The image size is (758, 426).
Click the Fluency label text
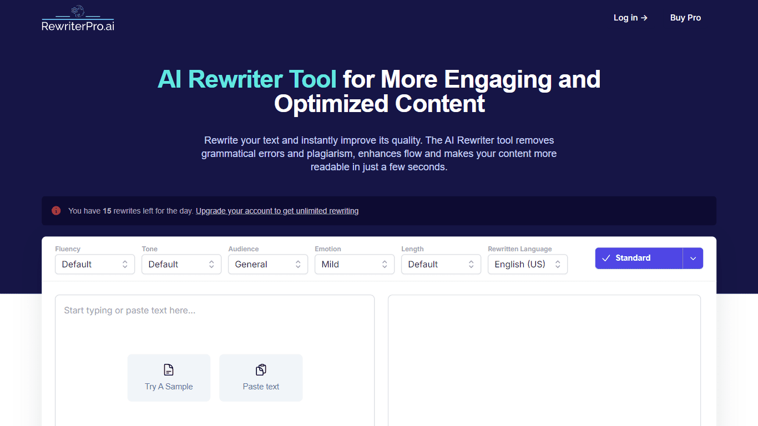68,249
